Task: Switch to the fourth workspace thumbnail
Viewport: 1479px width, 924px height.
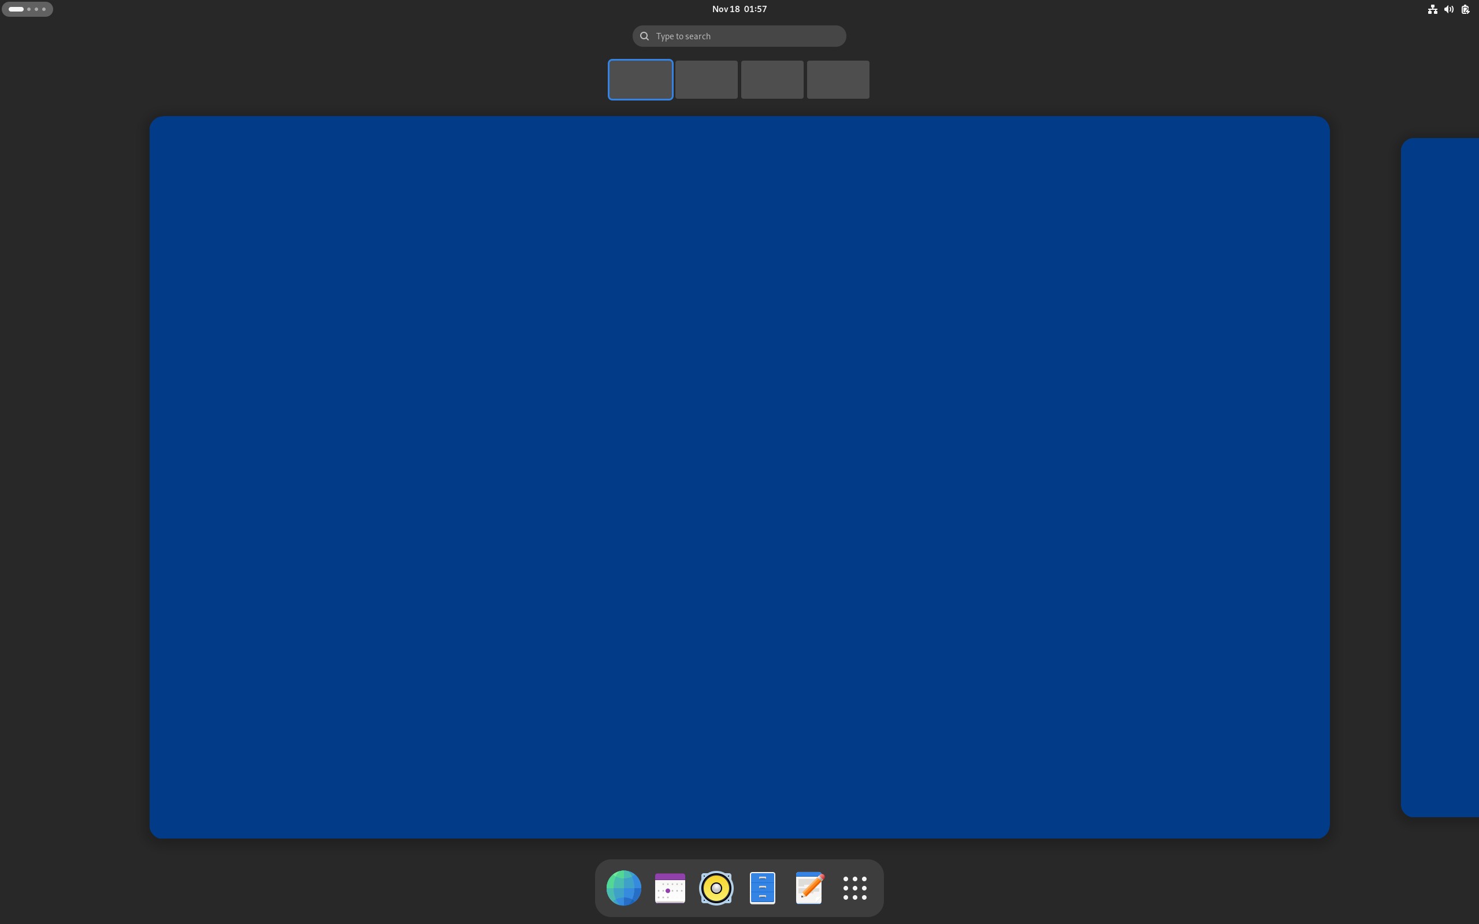Action: coord(838,80)
